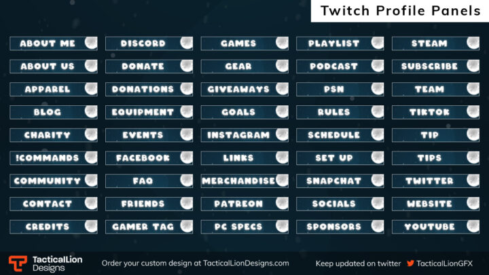
Task: Open TacticalLionDesigns.com order link
Action: tap(246, 263)
